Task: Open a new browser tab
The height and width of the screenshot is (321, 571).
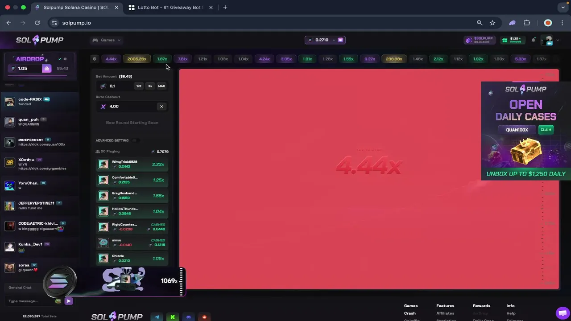Action: click(225, 8)
